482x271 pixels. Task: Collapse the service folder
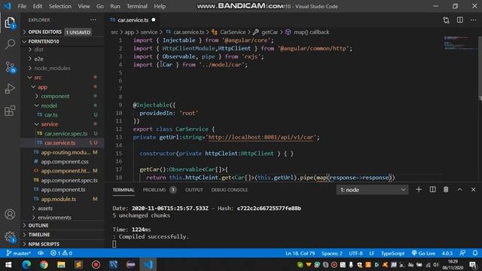[50, 124]
